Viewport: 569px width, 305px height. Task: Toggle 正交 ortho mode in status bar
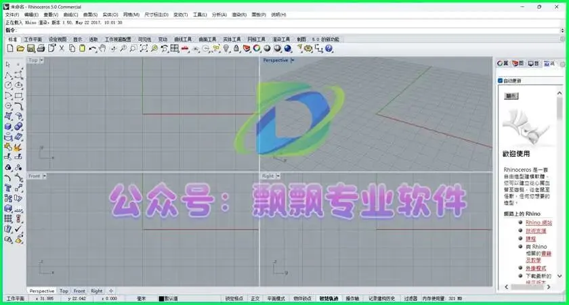point(255,298)
